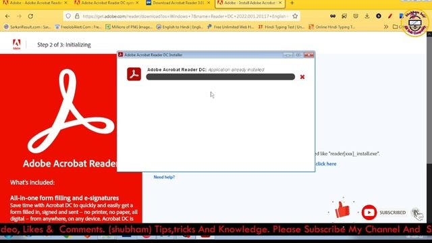This screenshot has width=432, height=243.
Task: Click the red YouTube play logo
Action: coord(369,213)
